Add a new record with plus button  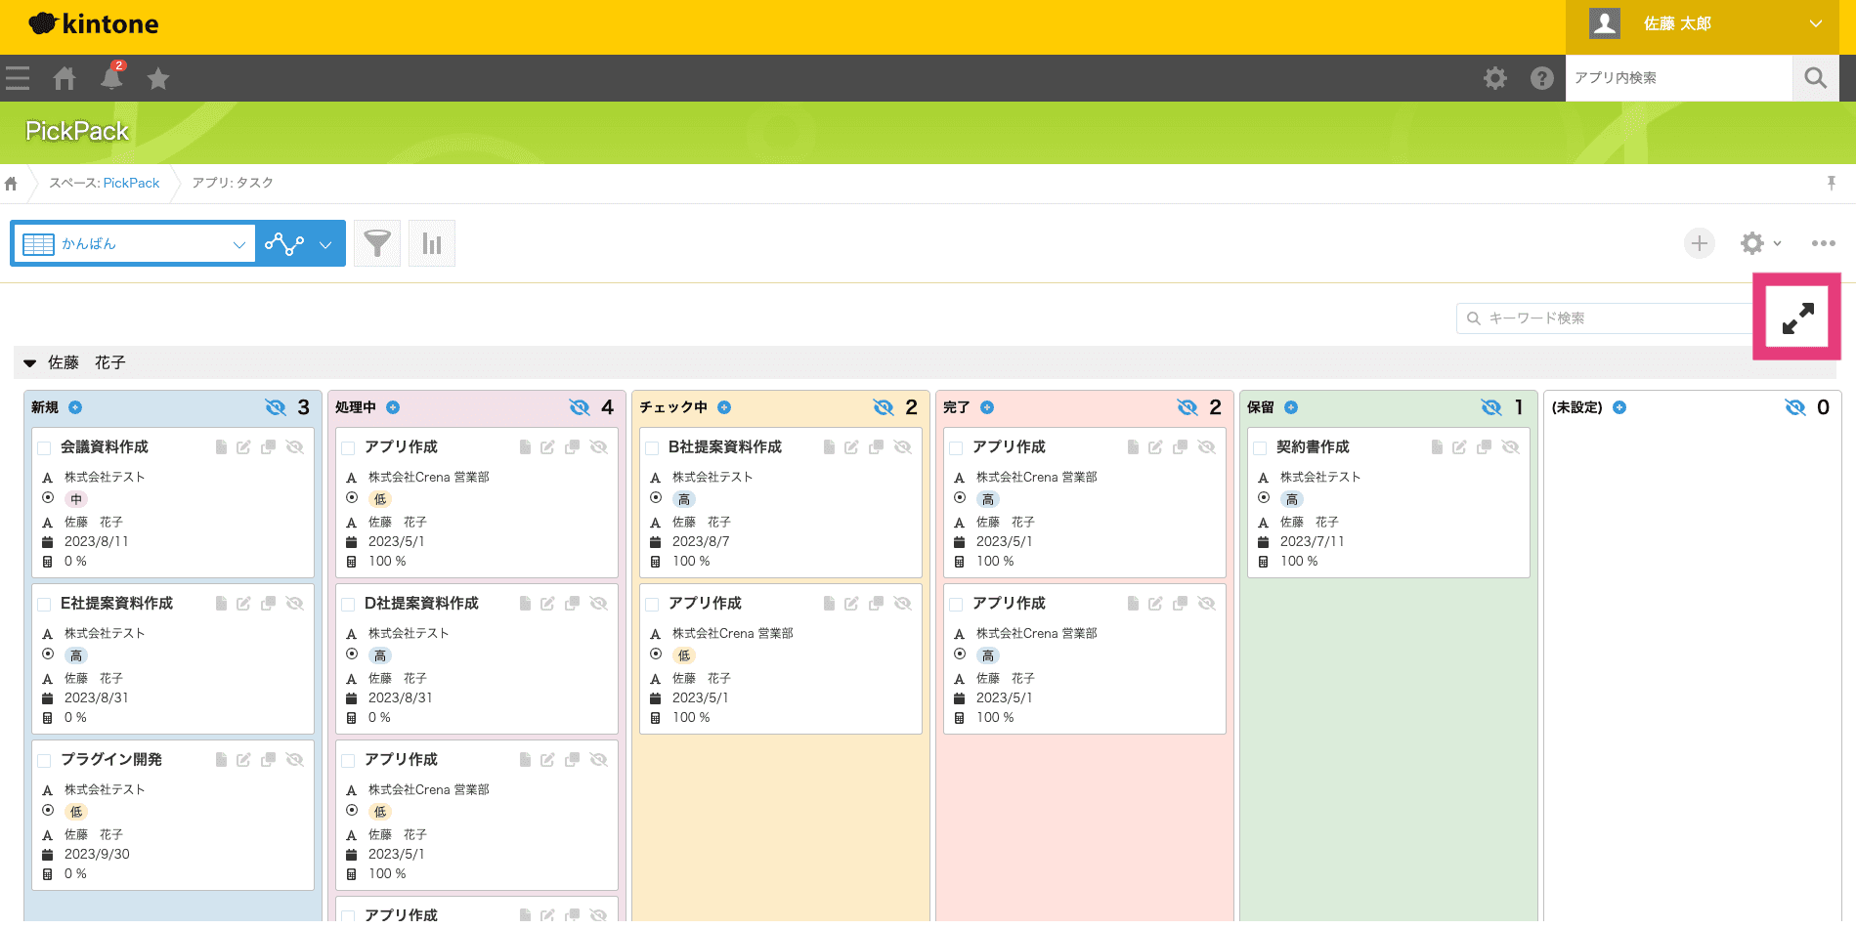click(x=1700, y=243)
